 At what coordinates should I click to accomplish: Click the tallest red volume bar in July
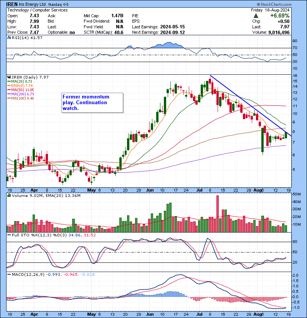pyautogui.click(x=218, y=214)
